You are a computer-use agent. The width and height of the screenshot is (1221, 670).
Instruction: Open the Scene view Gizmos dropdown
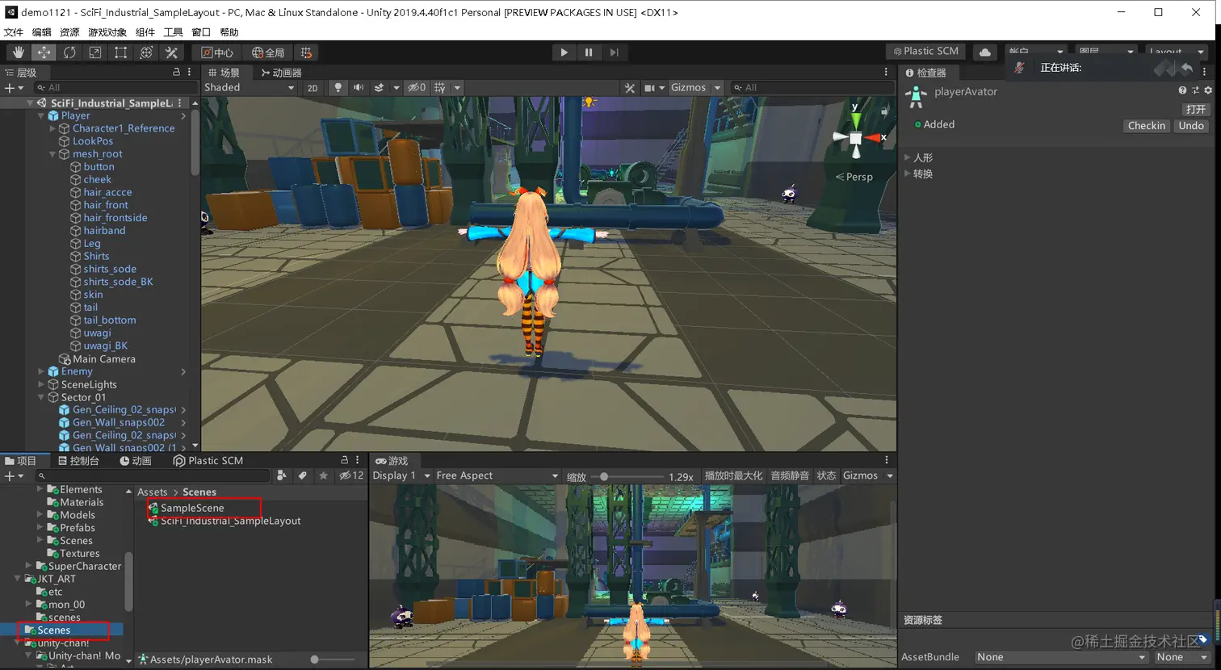tap(695, 87)
